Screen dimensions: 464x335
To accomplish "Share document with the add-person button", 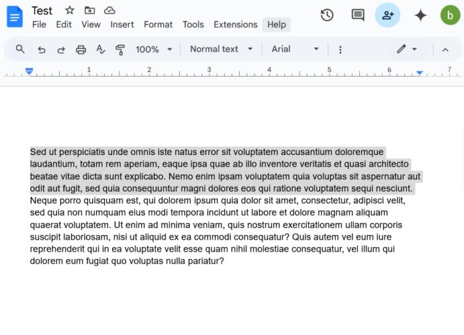I will tap(388, 15).
